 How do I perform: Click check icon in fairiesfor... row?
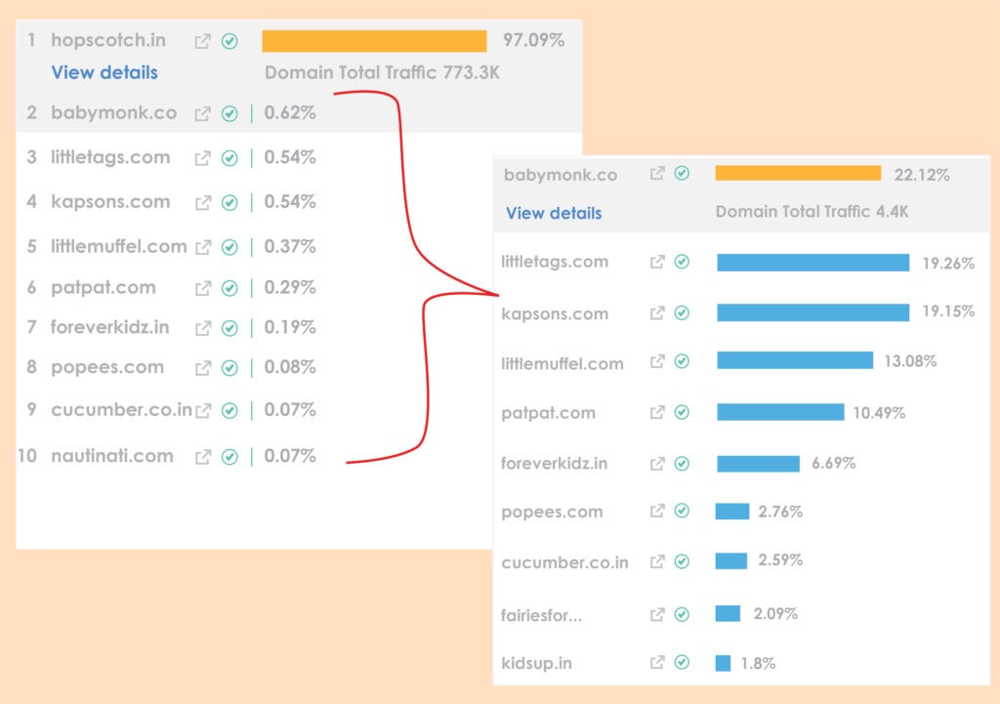click(x=682, y=615)
